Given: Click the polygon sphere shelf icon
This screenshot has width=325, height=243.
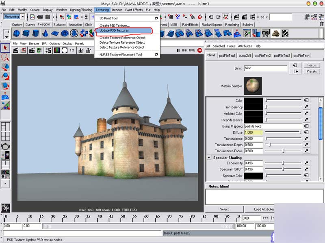Looking at the screenshot, I should [17, 33].
